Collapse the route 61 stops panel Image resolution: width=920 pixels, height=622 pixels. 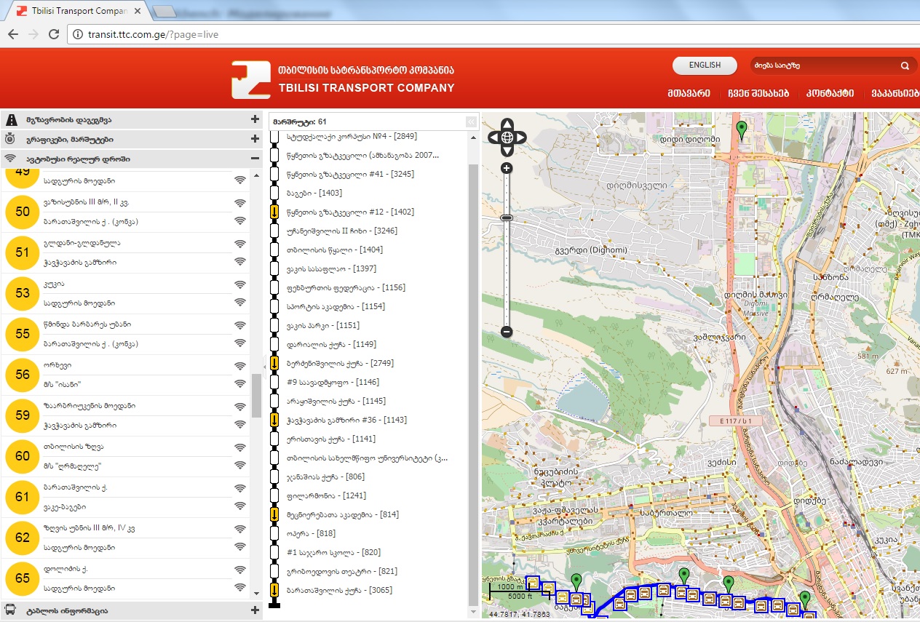click(x=471, y=121)
